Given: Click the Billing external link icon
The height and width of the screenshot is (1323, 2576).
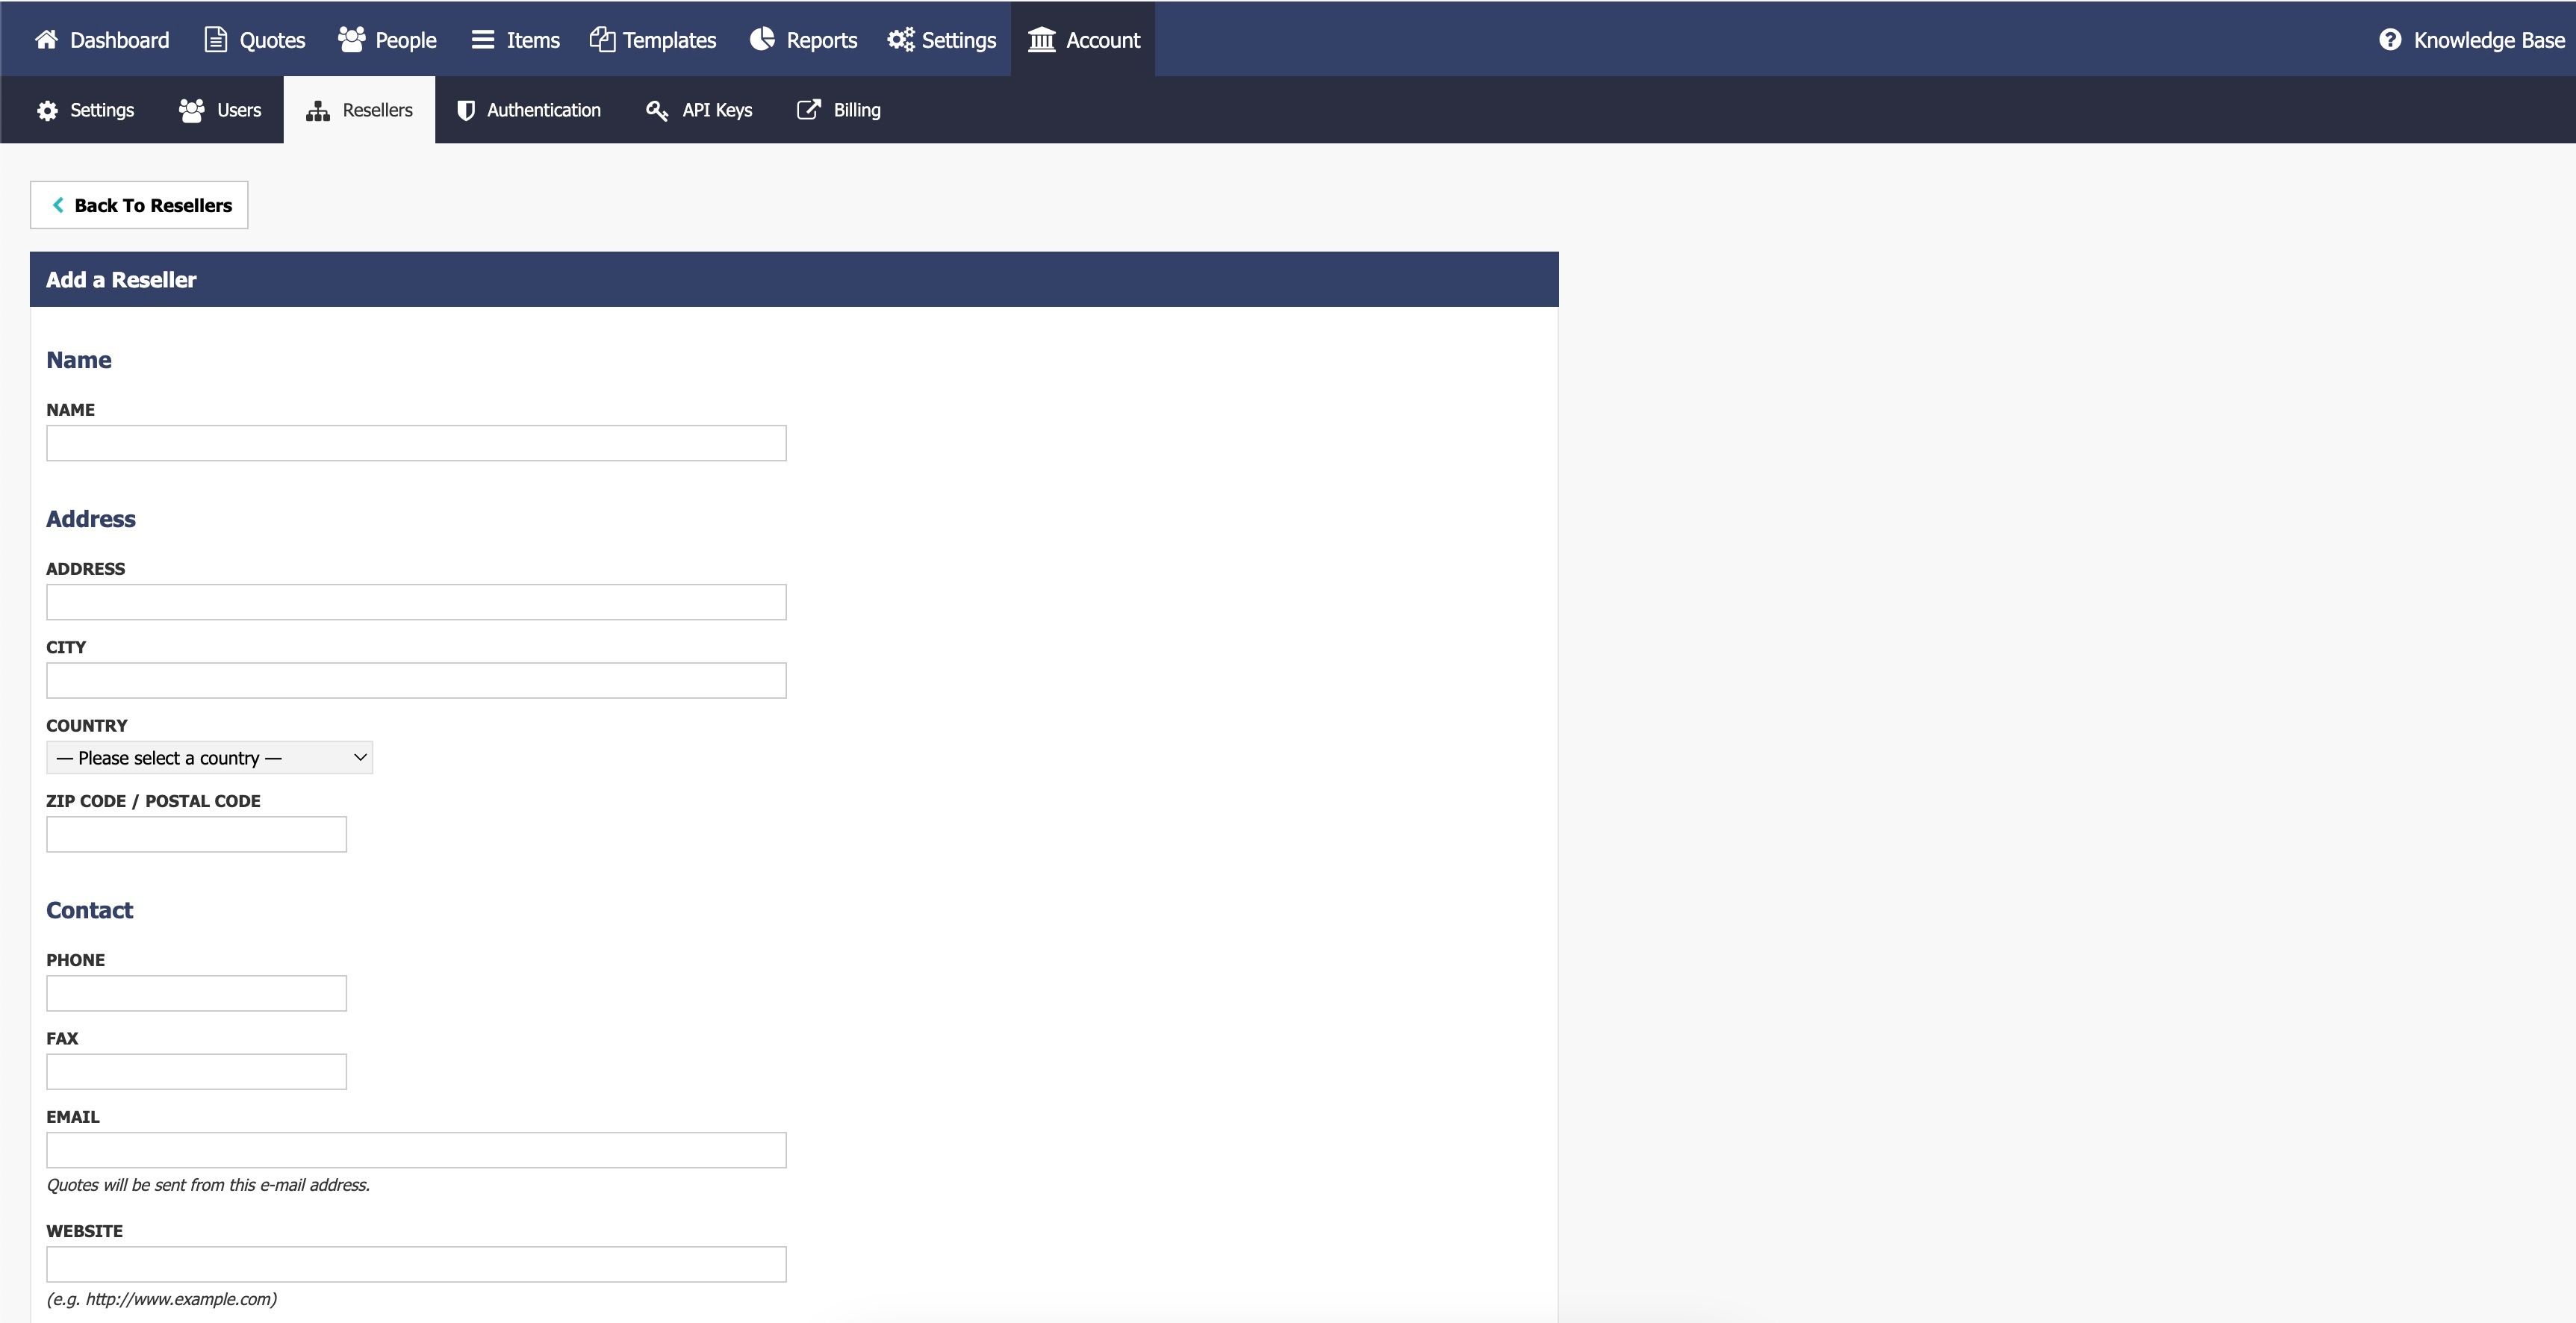Looking at the screenshot, I should point(808,110).
